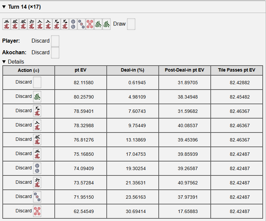Select the 3-pin tile in the hand
Viewport: 266px width, 221px height.
[x=81, y=24]
